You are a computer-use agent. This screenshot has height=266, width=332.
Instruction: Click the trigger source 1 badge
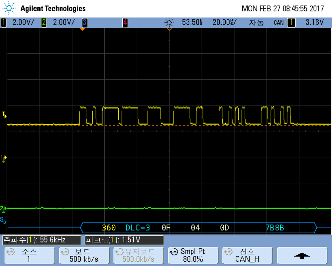click(291, 23)
